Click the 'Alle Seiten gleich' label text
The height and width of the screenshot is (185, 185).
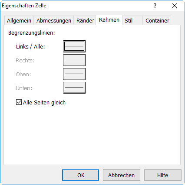tap(44, 103)
